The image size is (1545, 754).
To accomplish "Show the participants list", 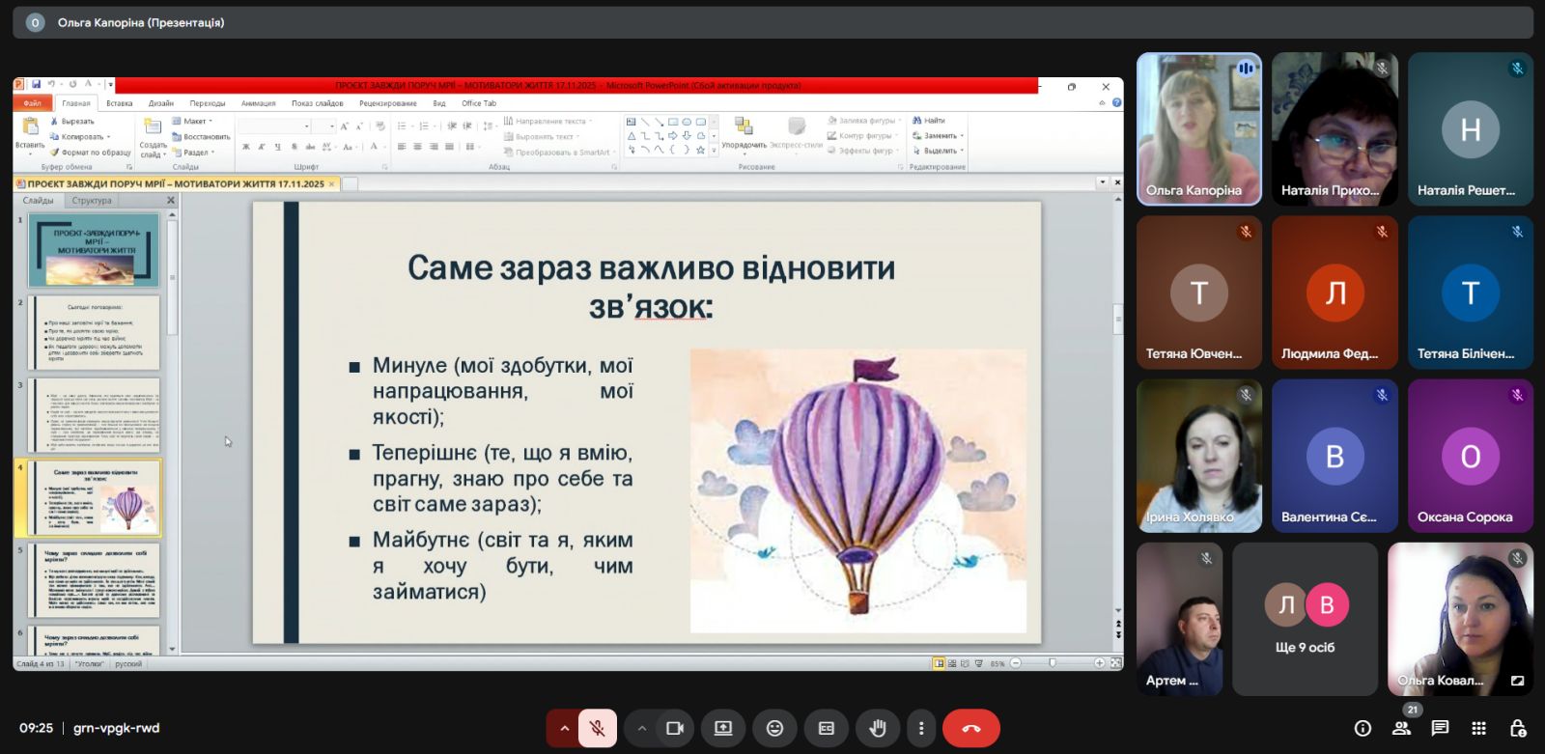I will 1401,728.
